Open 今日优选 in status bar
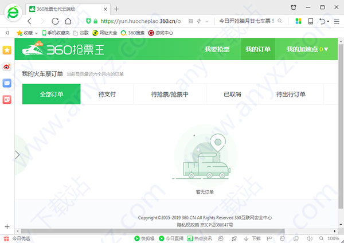The width and height of the screenshot is (344, 243). pos(17,238)
